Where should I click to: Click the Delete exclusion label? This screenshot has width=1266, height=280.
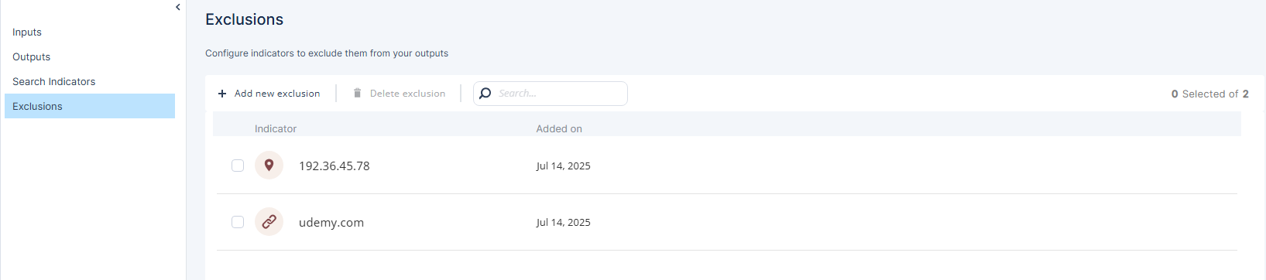[407, 94]
